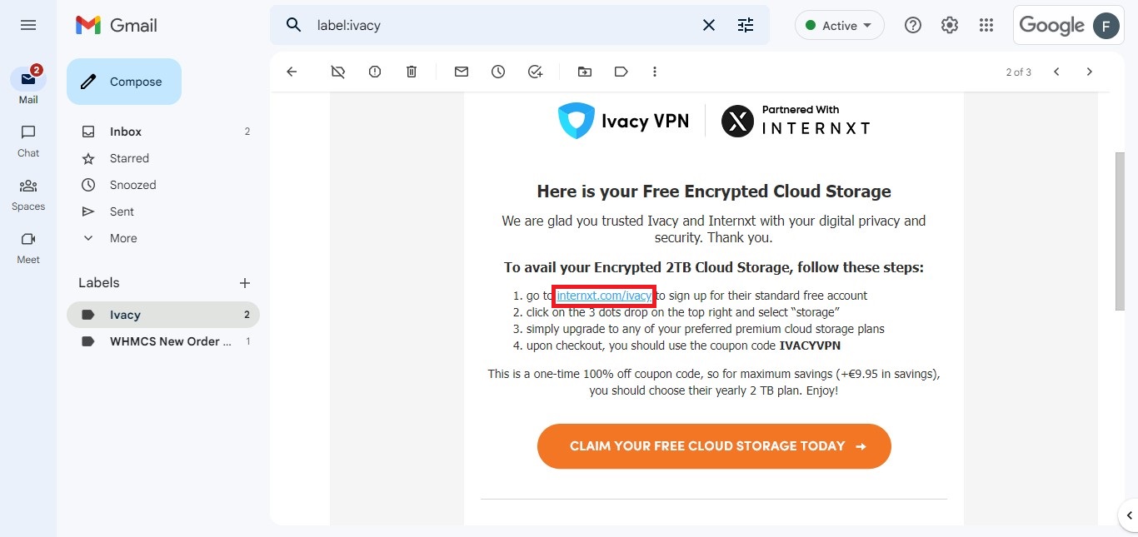Screen dimensions: 1138x537
Task: Show search options filter icon
Action: (746, 25)
